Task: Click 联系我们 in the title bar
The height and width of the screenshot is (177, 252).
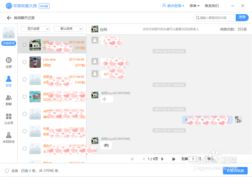Action: [x=212, y=6]
